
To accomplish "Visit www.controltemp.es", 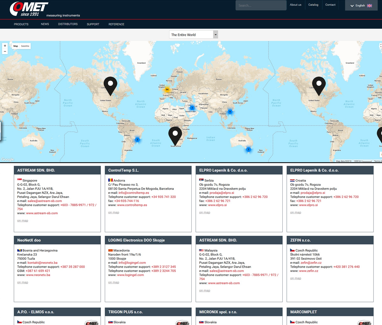I will pos(132,205).
